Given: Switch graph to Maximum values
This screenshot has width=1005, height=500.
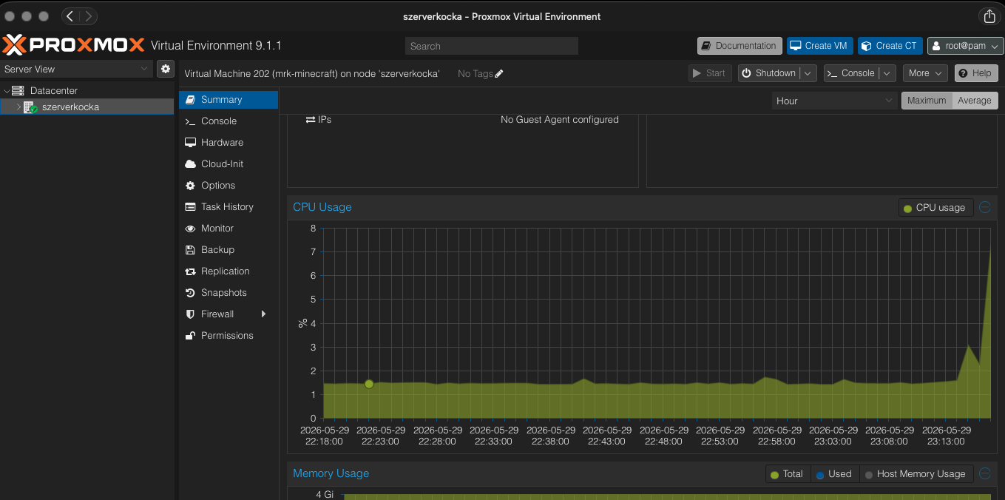Looking at the screenshot, I should pyautogui.click(x=927, y=101).
